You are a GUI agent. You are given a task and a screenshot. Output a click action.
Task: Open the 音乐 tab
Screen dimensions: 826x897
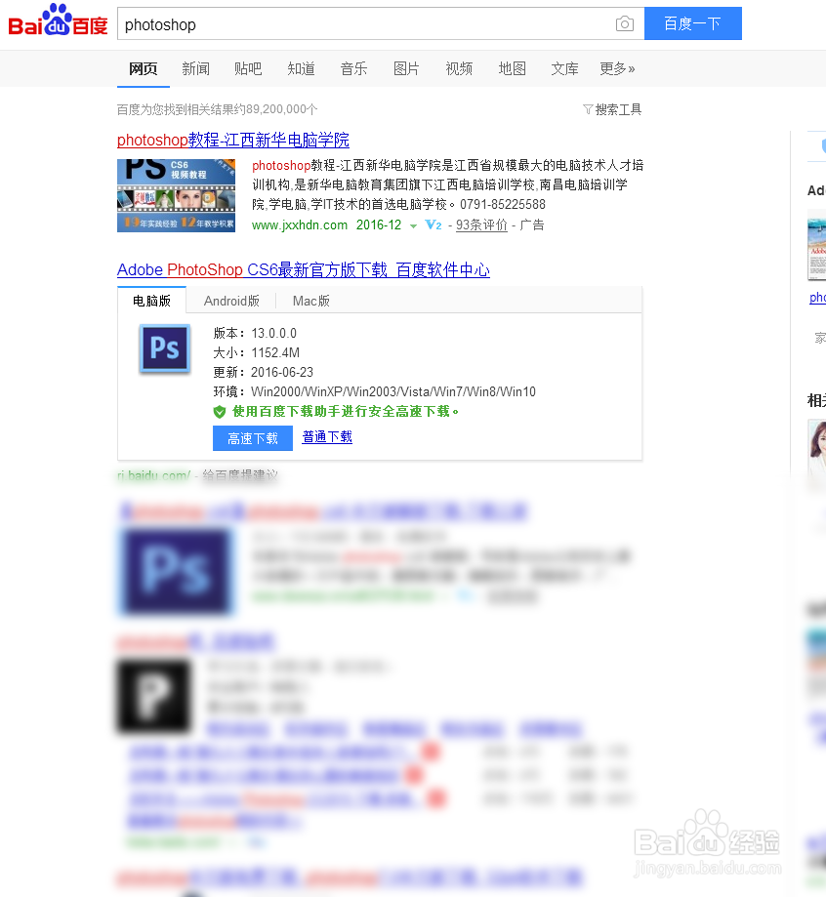(353, 69)
